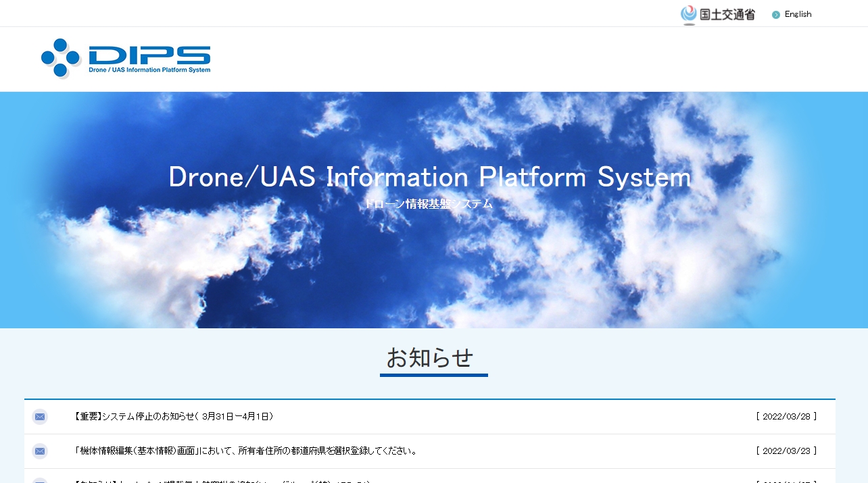Click mail icon for 機体情報編集 notice
The height and width of the screenshot is (483, 868).
[40, 451]
